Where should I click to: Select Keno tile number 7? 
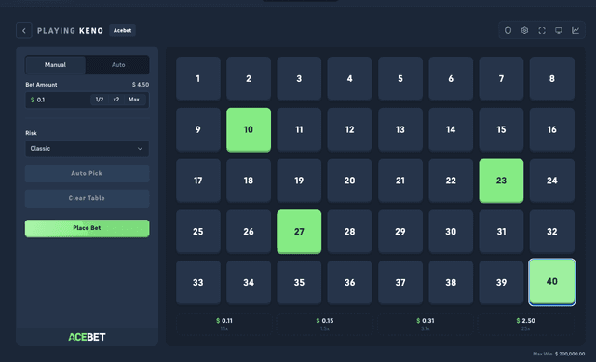[501, 78]
